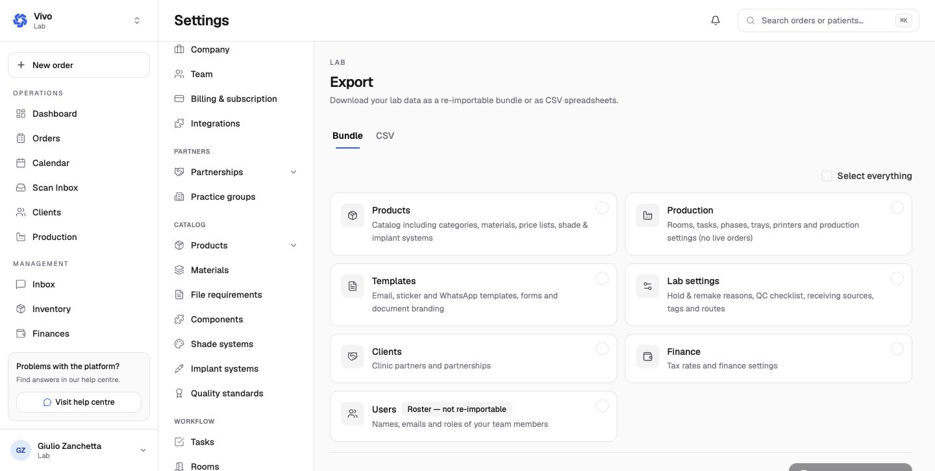This screenshot has width=935, height=471.
Task: Click the Lab settings card sliders icon
Action: [x=647, y=286]
